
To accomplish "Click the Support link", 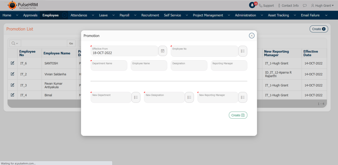I will [266, 6].
